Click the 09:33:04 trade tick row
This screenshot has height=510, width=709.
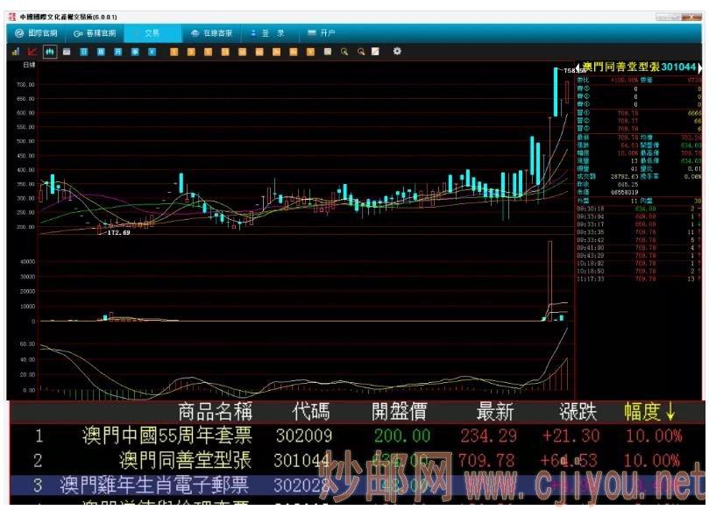coord(639,216)
